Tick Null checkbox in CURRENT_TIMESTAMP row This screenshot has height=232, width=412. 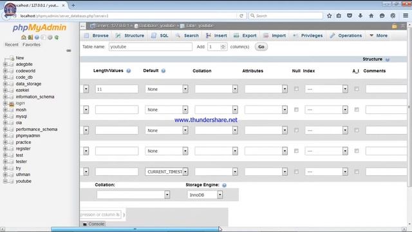click(x=296, y=171)
